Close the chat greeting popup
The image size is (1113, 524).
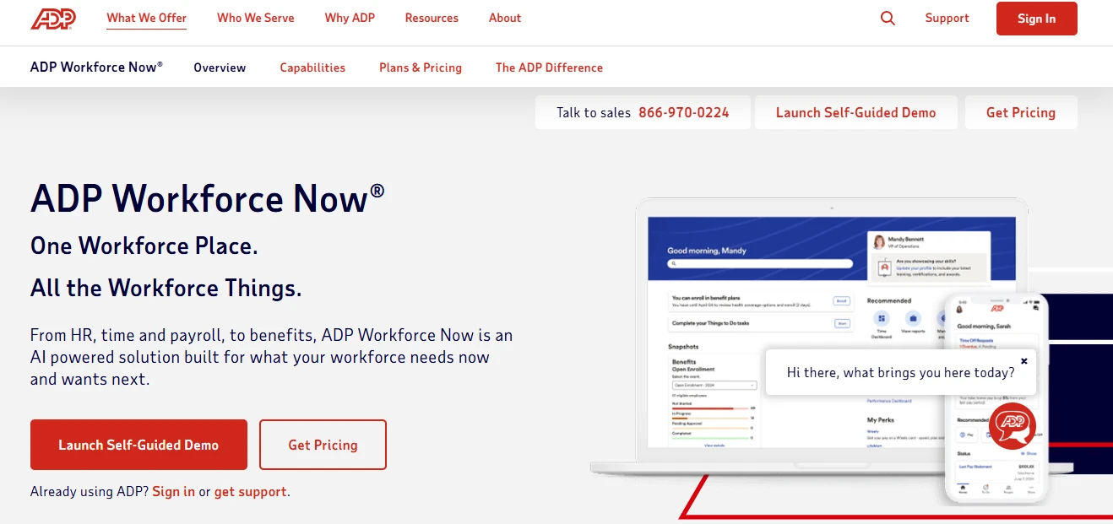pos(1023,361)
